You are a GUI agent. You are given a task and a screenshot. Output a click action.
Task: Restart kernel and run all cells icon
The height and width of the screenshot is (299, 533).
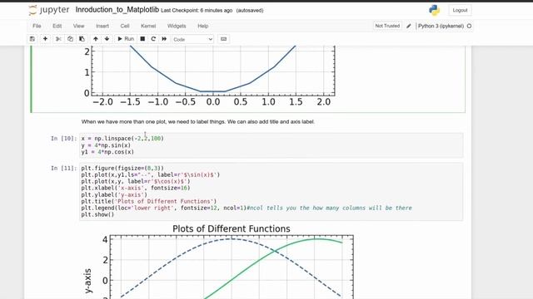(164, 39)
